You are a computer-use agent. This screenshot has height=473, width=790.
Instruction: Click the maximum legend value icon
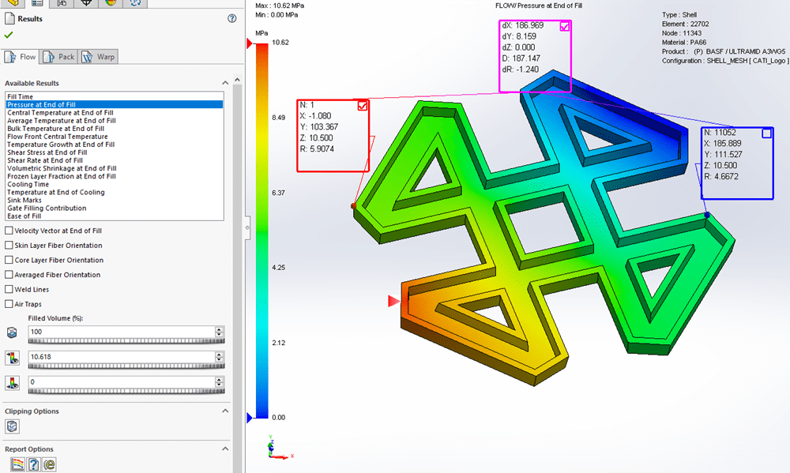click(12, 359)
